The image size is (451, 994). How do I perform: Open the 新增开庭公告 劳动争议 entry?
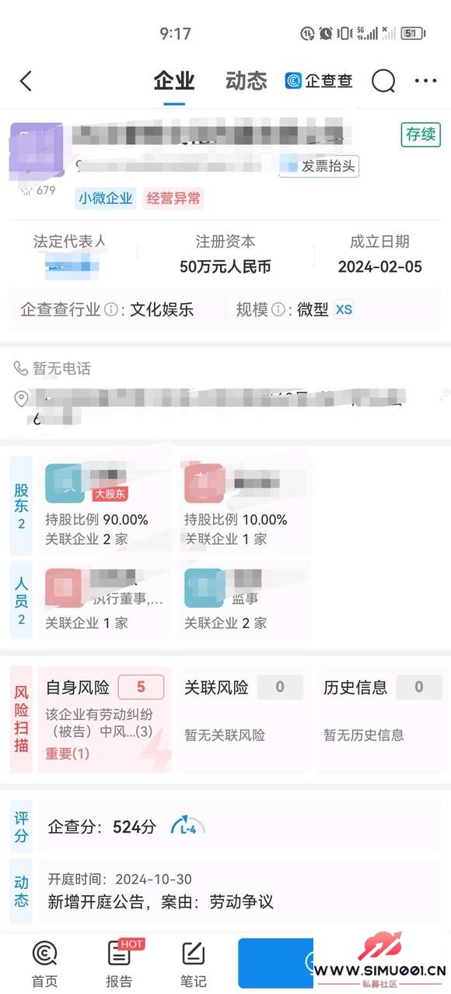(x=160, y=903)
